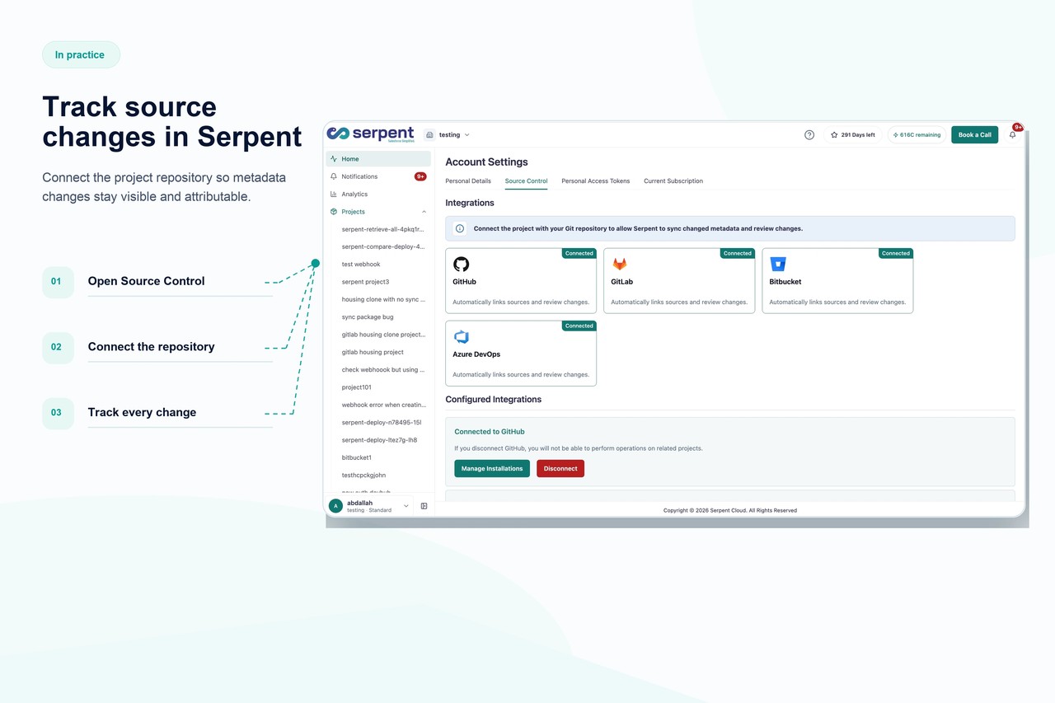The height and width of the screenshot is (703, 1055).
Task: Open Analytics in the sidebar
Action: pyautogui.click(x=378, y=194)
